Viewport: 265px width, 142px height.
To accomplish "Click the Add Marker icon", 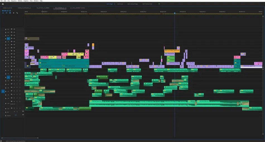I will [x=13, y=13].
